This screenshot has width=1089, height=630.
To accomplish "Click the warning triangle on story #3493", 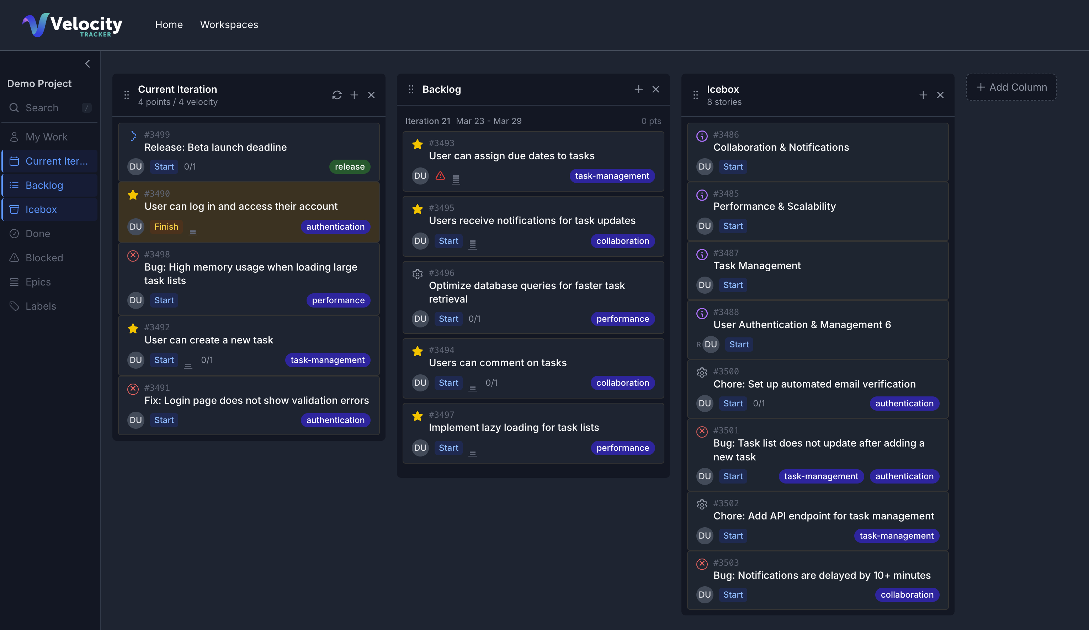I will click(440, 176).
